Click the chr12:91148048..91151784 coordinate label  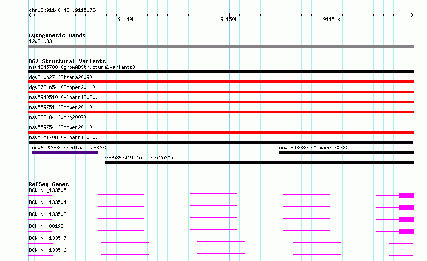click(63, 10)
